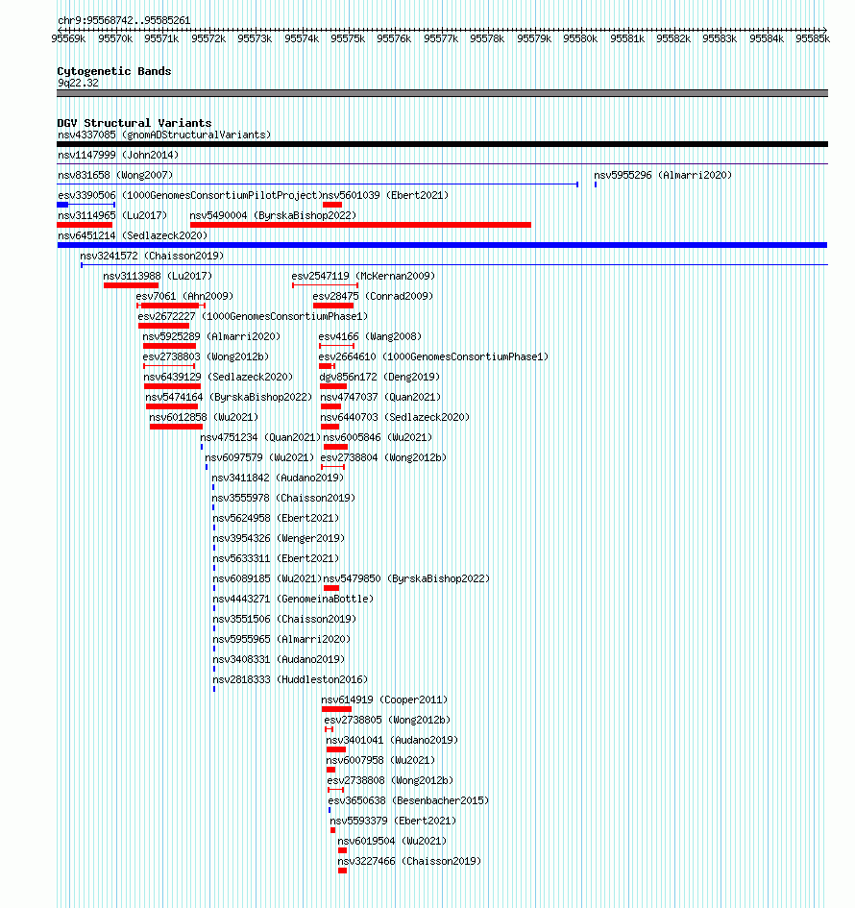The width and height of the screenshot is (855, 908).
Task: Open nsv6012858 (Wu2021) variant
Action: [x=204, y=418]
